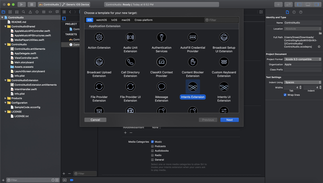Enable the Audiobooks media category checkbox
The width and height of the screenshot is (323, 183).
pyautogui.click(x=152, y=151)
